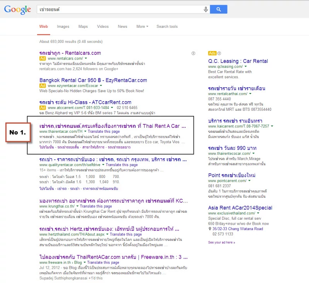Open Q.C. Leasing : Car Rental ad

click(238, 61)
